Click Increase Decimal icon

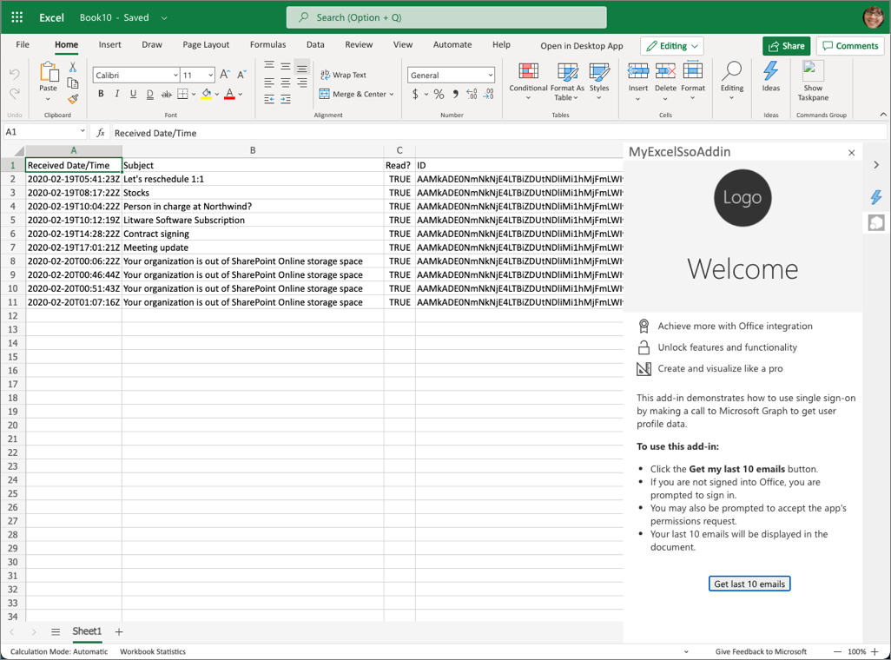coord(472,94)
